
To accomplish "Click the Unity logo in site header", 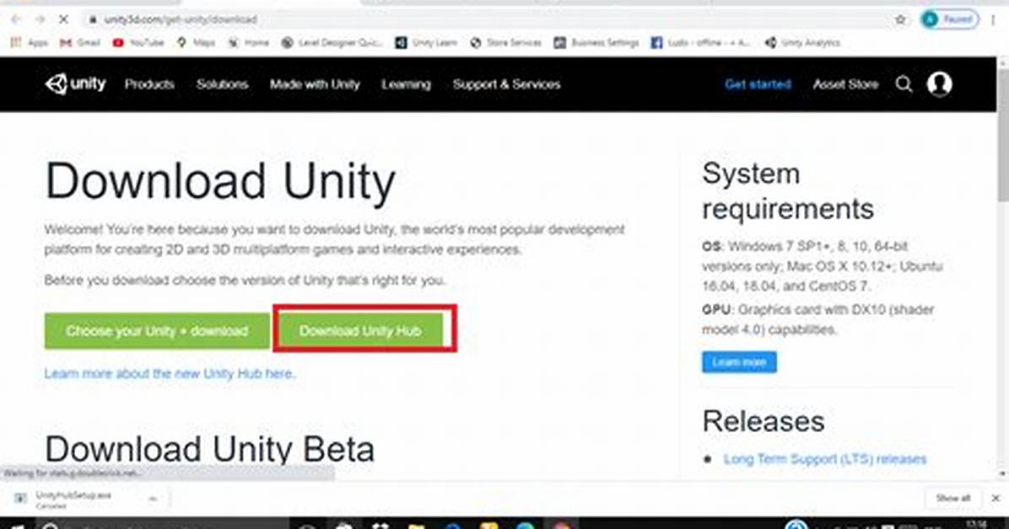I will pos(75,83).
